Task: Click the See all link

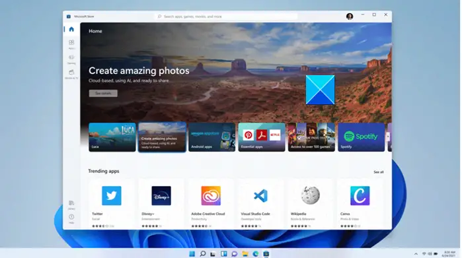Action: [379, 172]
